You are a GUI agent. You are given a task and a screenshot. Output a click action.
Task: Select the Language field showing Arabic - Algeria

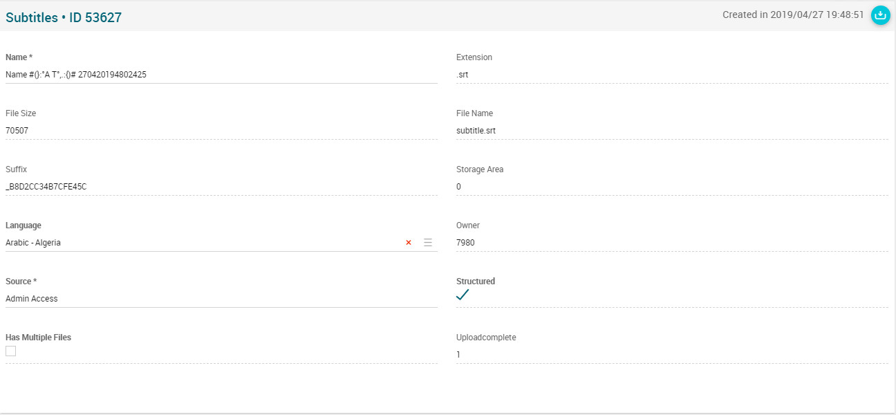tap(200, 243)
